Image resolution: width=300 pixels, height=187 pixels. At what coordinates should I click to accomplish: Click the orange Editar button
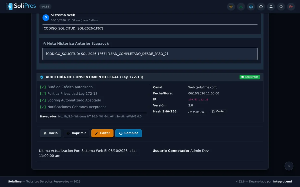(102, 133)
